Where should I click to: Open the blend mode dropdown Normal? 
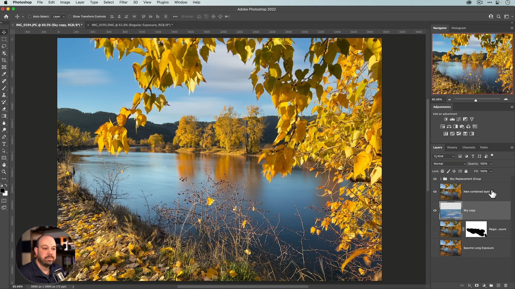click(x=449, y=164)
